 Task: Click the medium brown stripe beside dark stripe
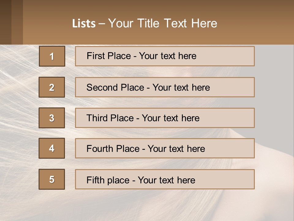[17, 22]
